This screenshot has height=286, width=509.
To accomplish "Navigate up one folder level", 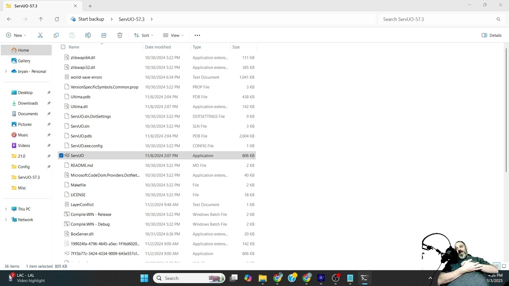I will [41, 19].
